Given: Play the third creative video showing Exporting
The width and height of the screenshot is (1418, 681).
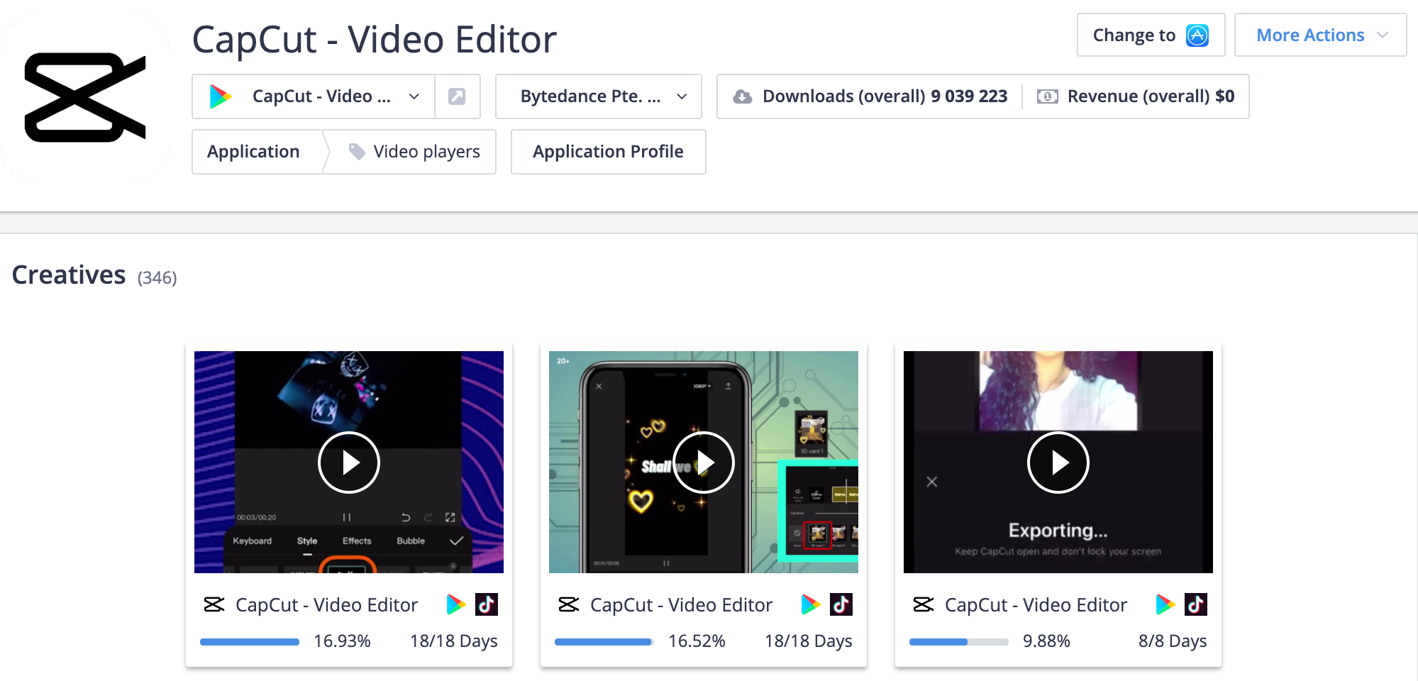Looking at the screenshot, I should tap(1058, 463).
